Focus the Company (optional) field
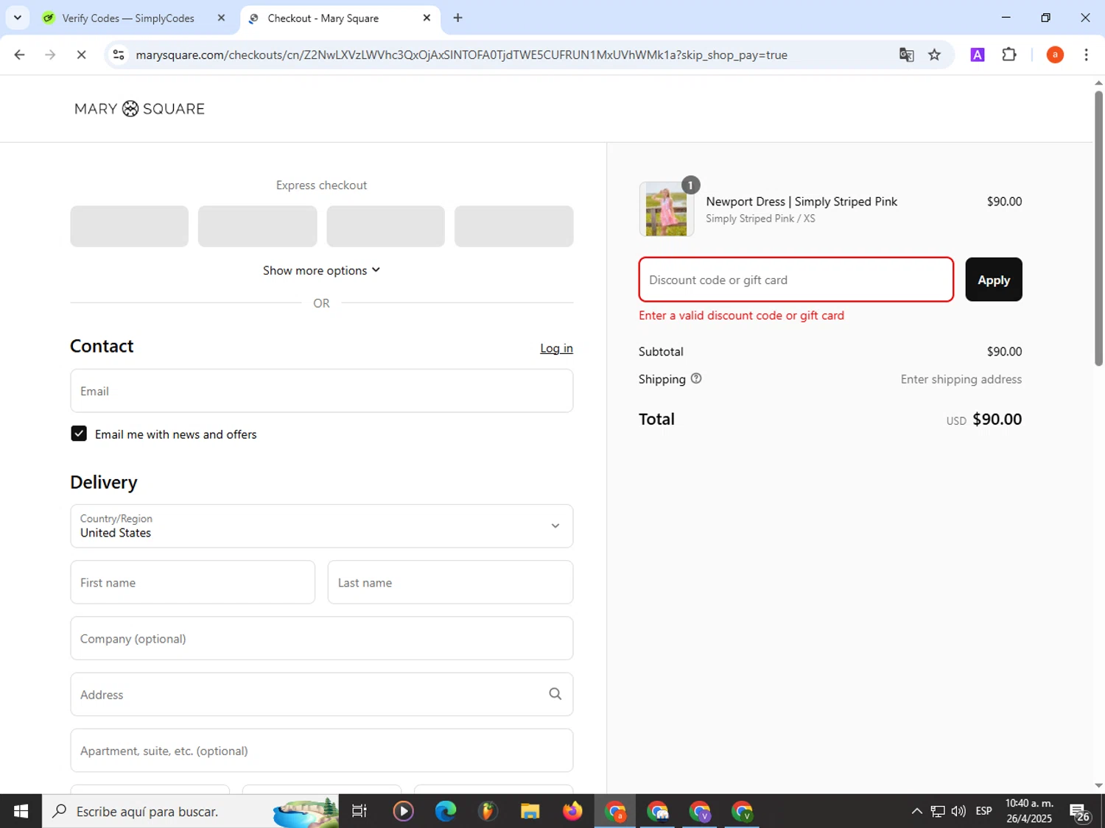 pyautogui.click(x=321, y=638)
